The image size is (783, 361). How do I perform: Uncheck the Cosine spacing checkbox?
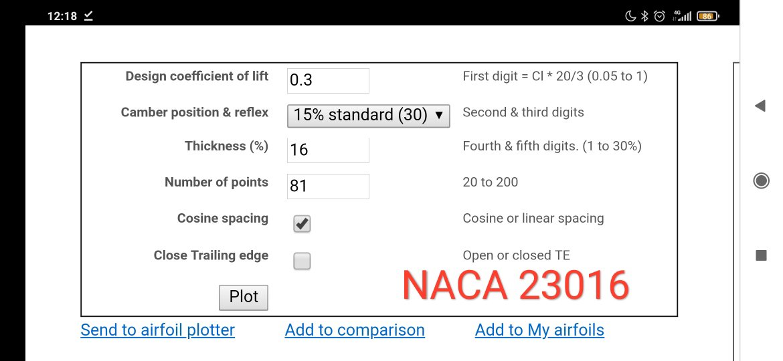click(x=302, y=224)
